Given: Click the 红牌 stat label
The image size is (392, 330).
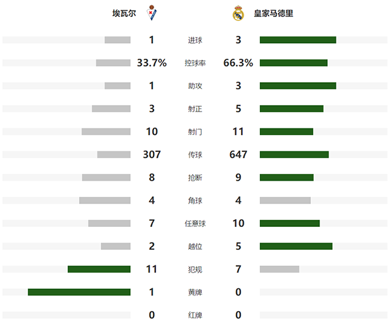Looking at the screenshot, I should 195,315.
